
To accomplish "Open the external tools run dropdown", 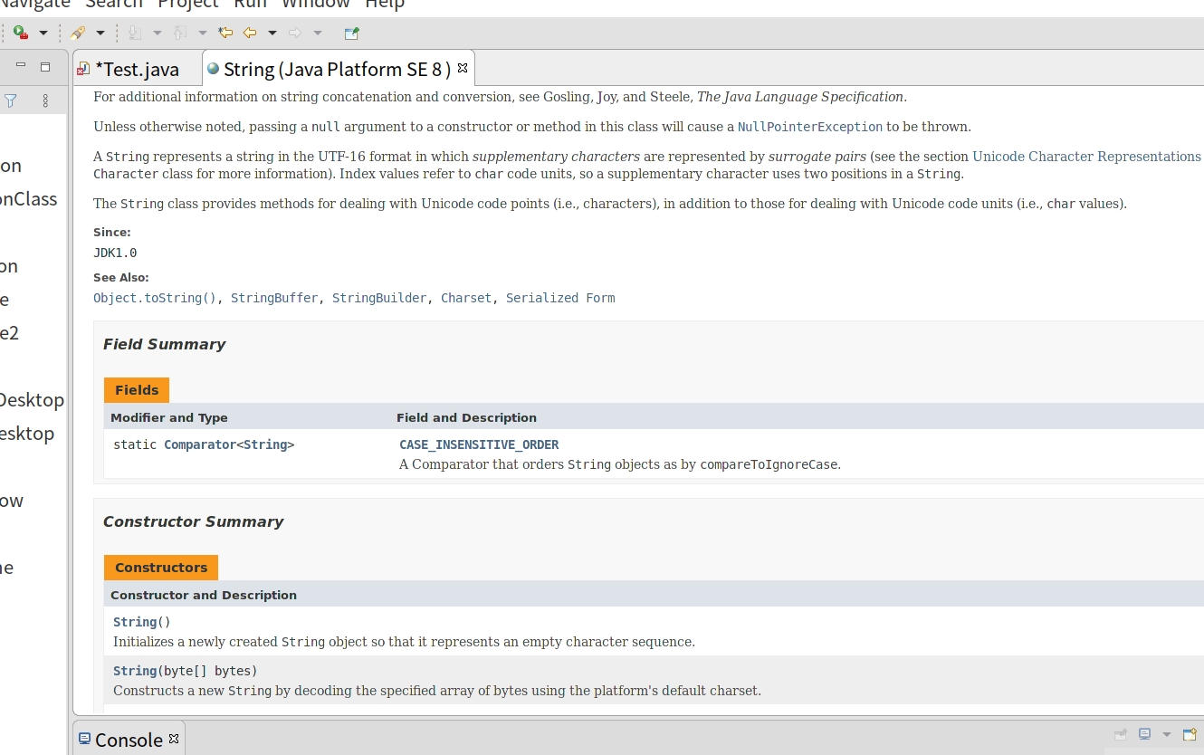I will 43,33.
